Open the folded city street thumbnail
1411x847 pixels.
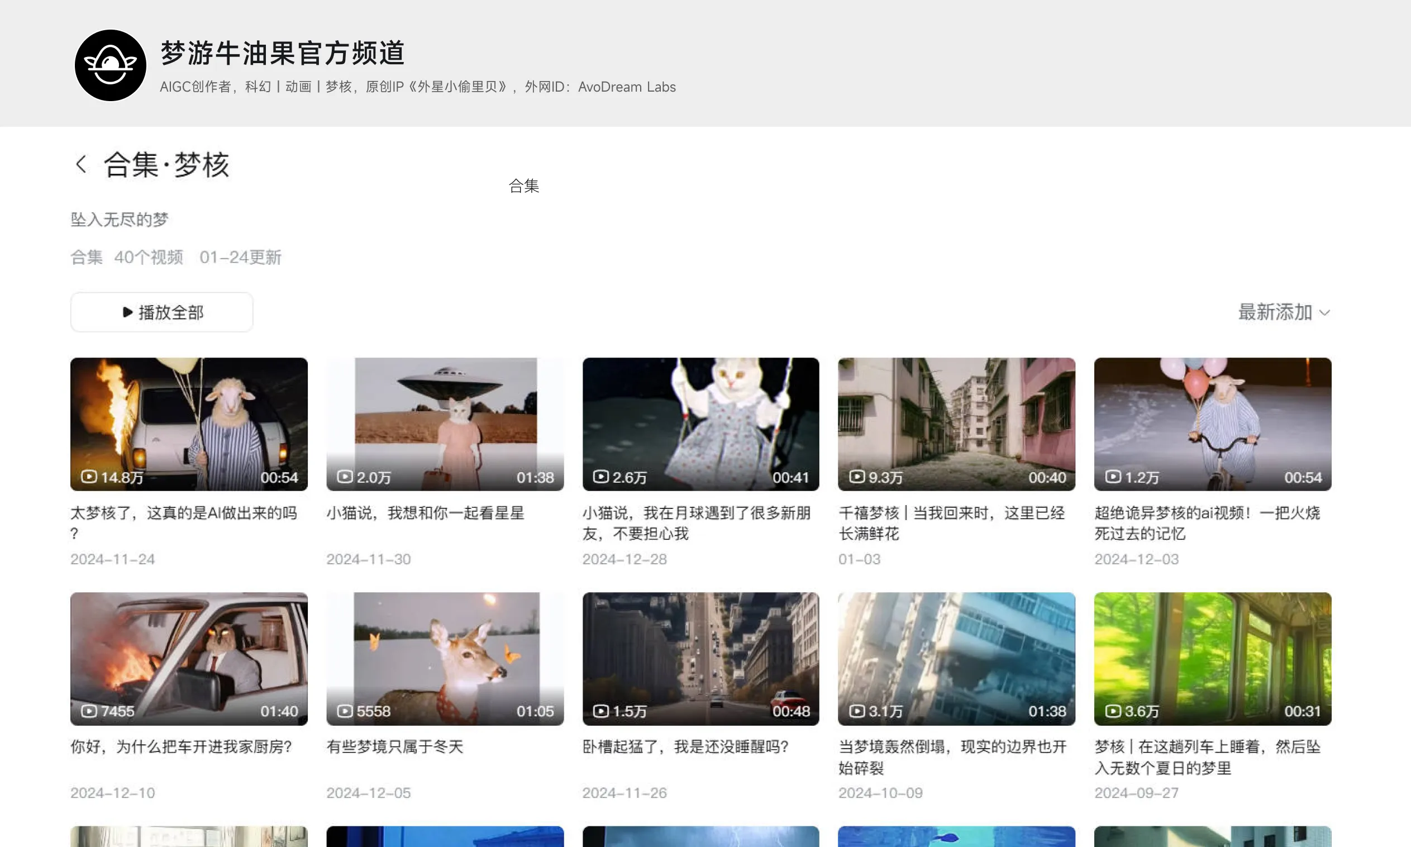(700, 658)
